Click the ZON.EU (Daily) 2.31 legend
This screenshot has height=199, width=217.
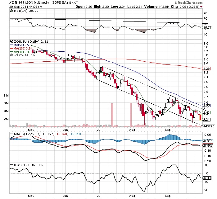pos(31,41)
